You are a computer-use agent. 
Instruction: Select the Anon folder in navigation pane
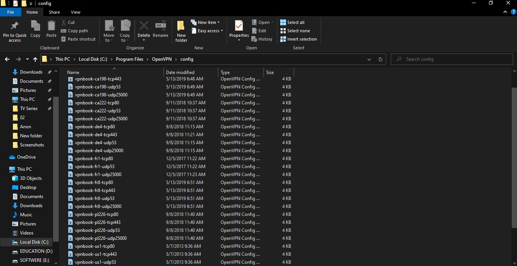25,127
